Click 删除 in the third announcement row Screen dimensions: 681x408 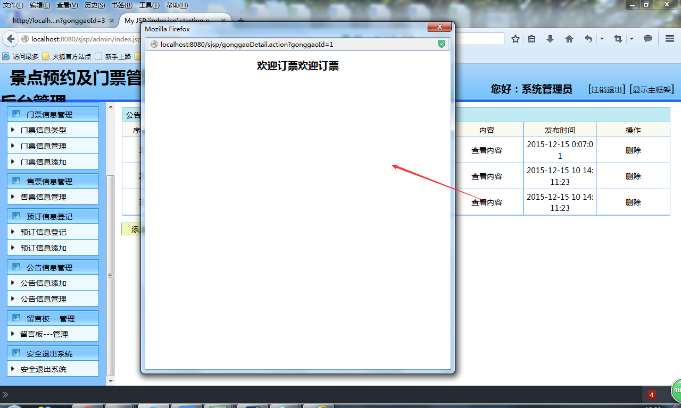633,202
